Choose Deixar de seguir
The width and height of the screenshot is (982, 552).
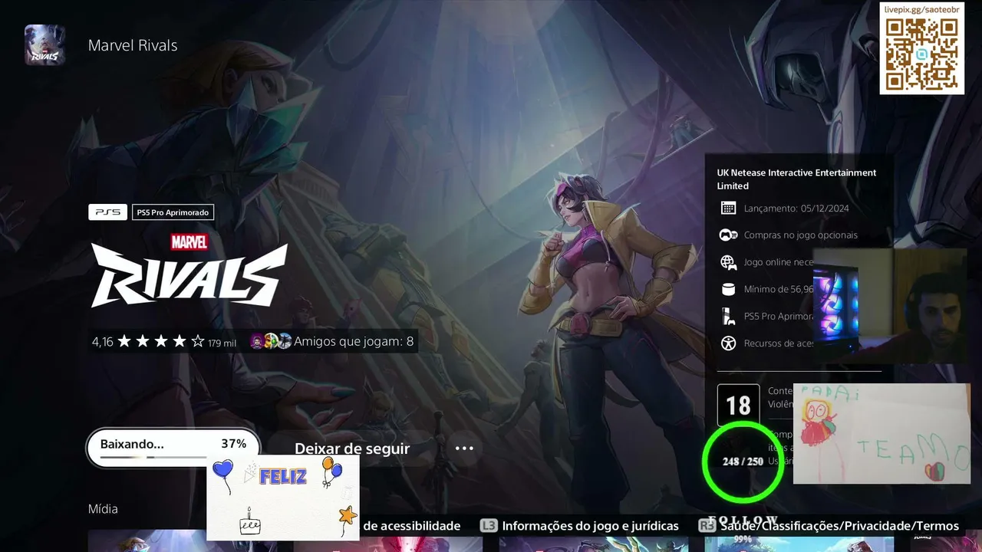pos(352,449)
